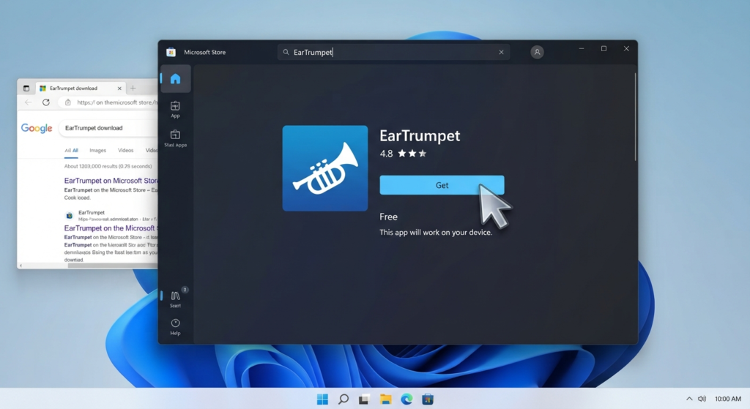Viewport: 750px width, 409px height.
Task: Open File Explorer from the taskbar
Action: 385,399
